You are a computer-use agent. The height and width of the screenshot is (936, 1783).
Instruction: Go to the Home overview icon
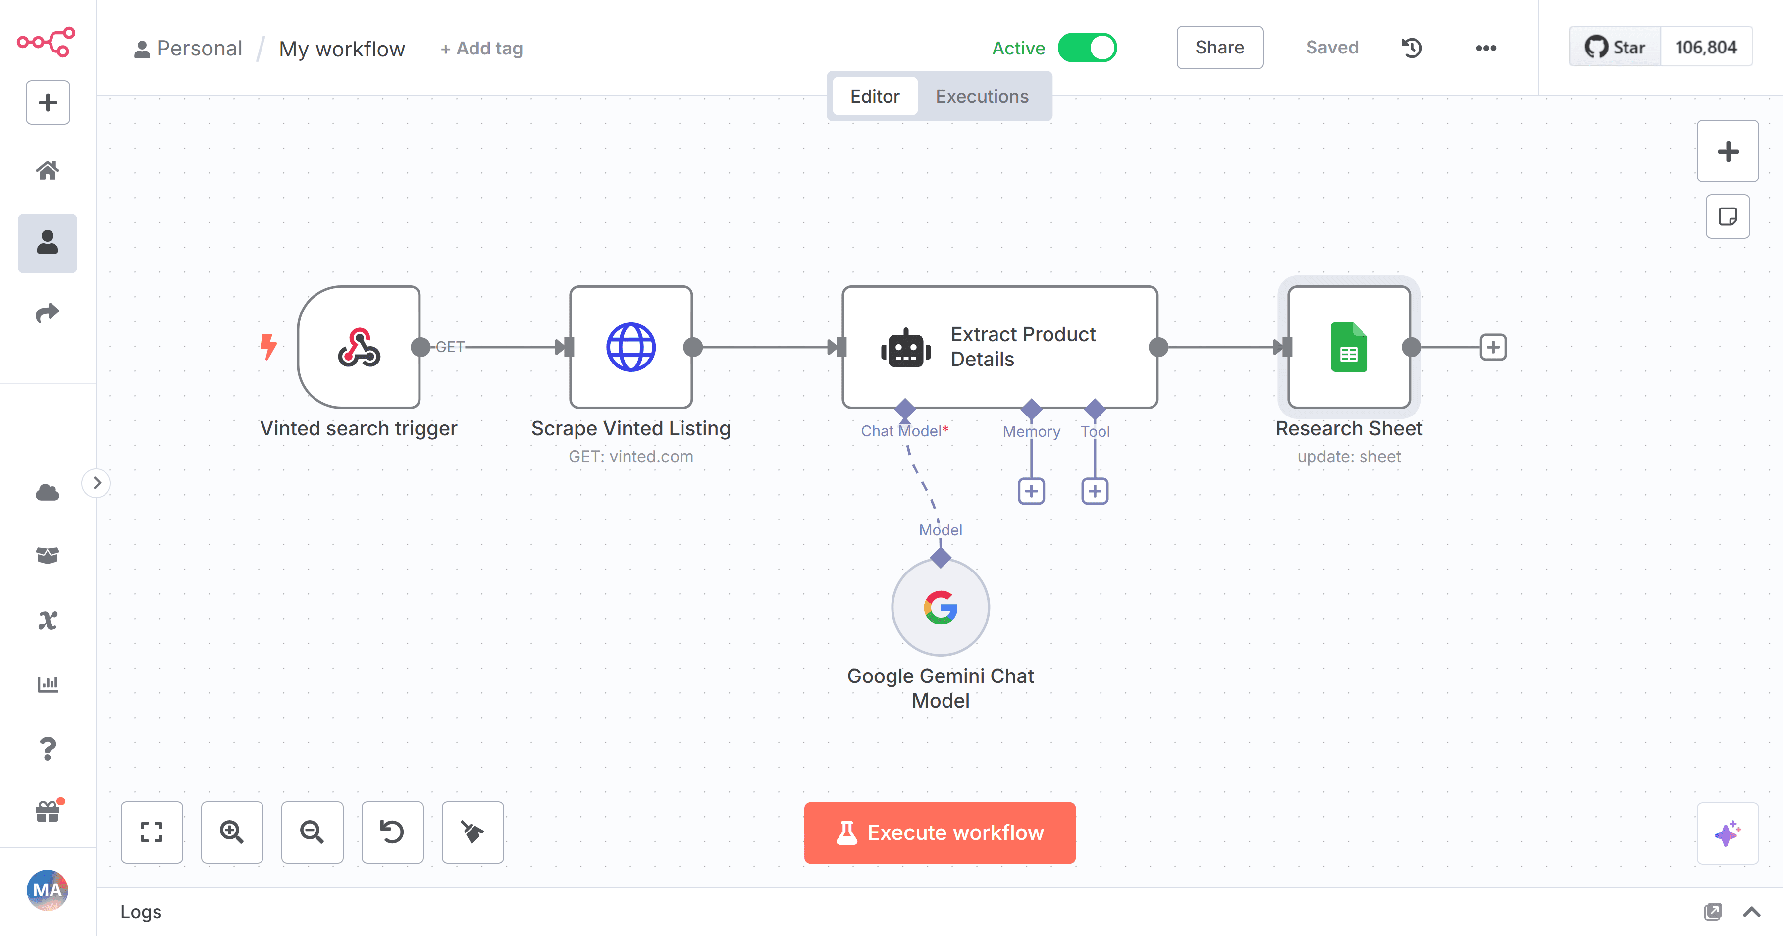click(x=48, y=170)
